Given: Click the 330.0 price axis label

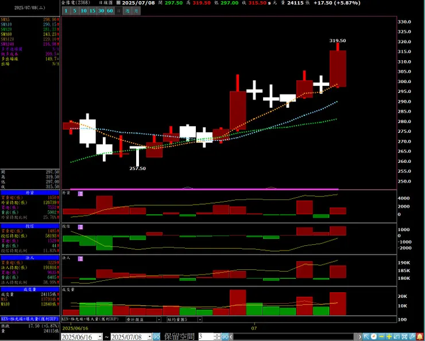Looking at the screenshot, I should (x=404, y=22).
